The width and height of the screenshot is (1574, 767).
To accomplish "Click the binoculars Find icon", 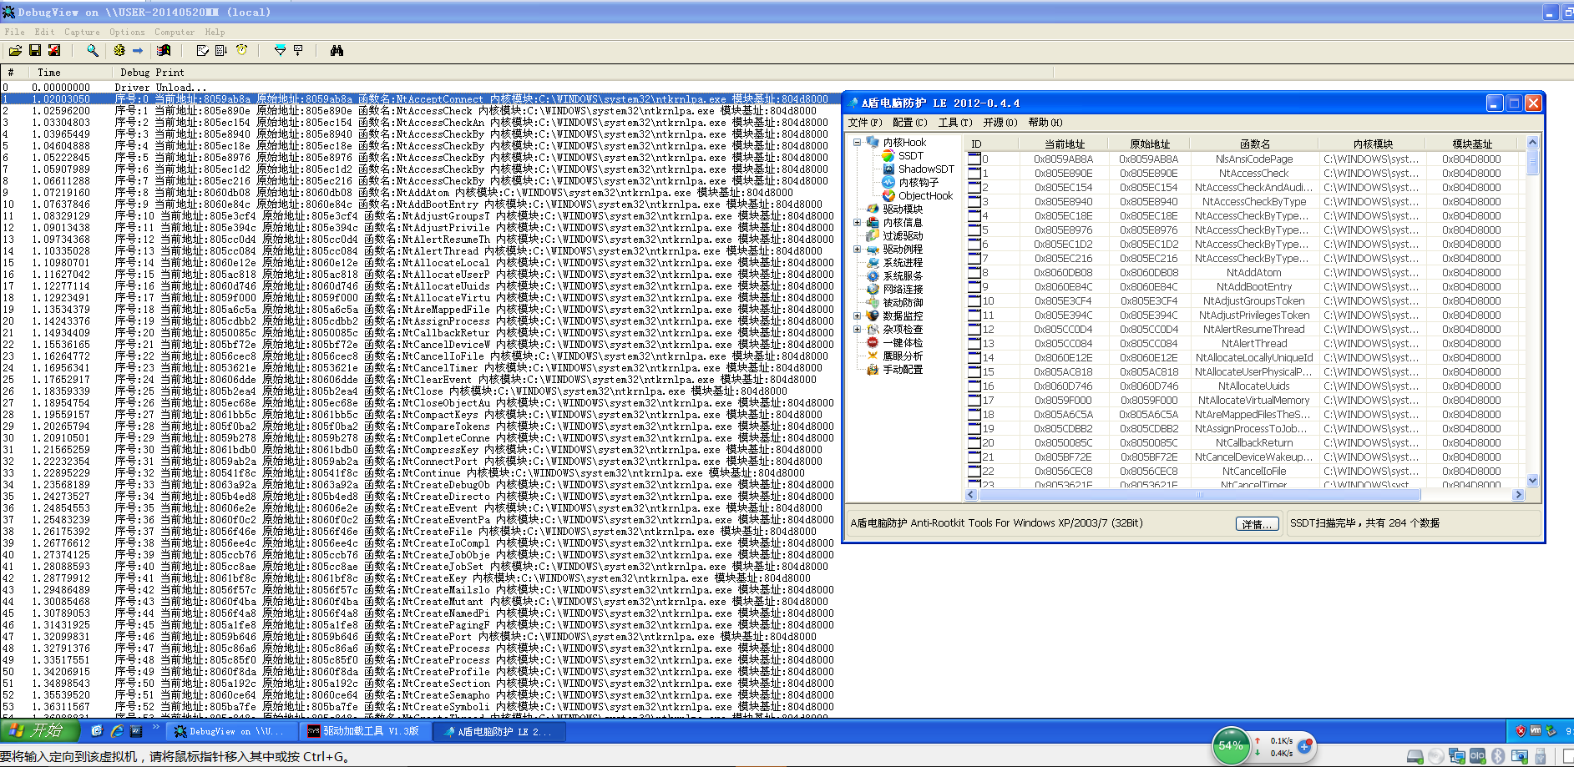I will pyautogui.click(x=337, y=51).
